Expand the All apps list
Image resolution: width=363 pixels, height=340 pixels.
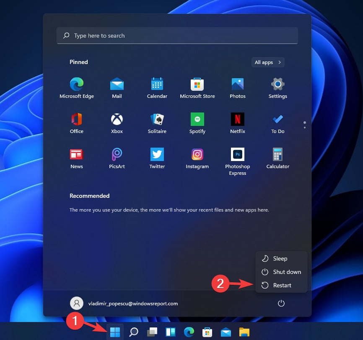tap(268, 62)
